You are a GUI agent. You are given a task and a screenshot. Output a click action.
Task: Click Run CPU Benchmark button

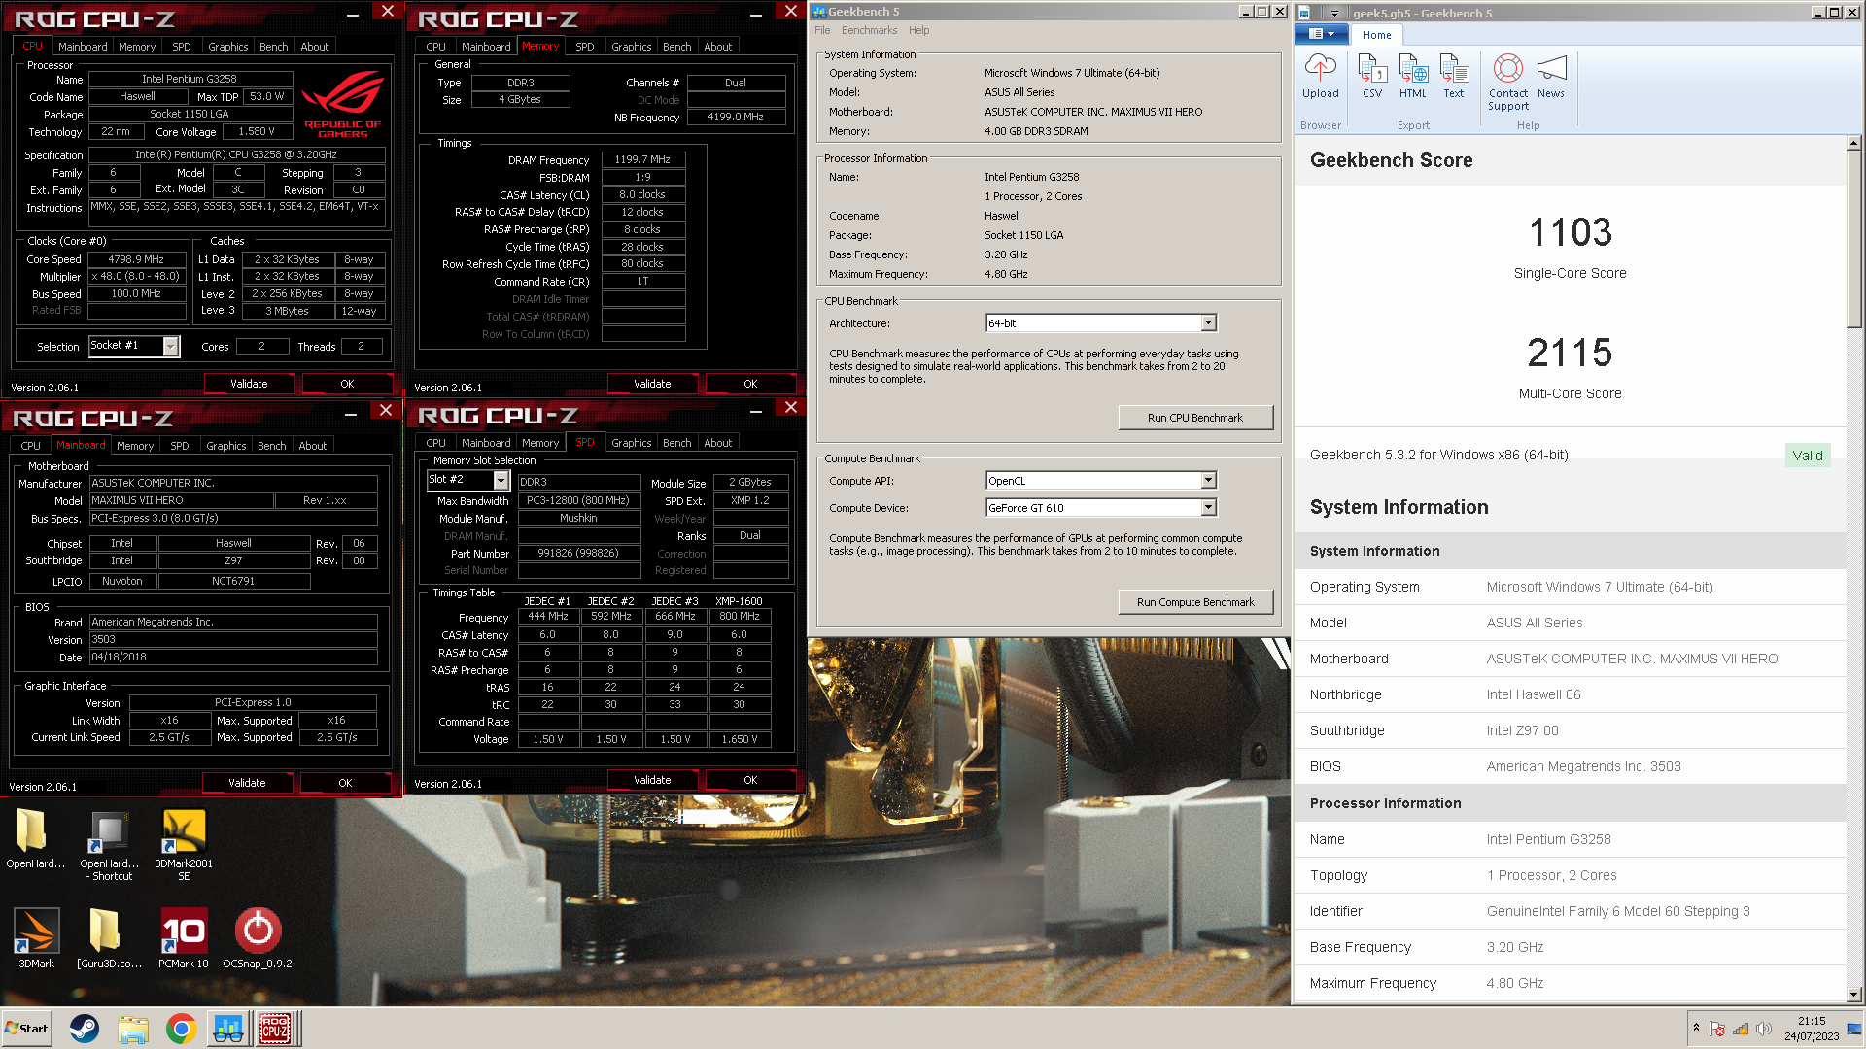tap(1194, 418)
